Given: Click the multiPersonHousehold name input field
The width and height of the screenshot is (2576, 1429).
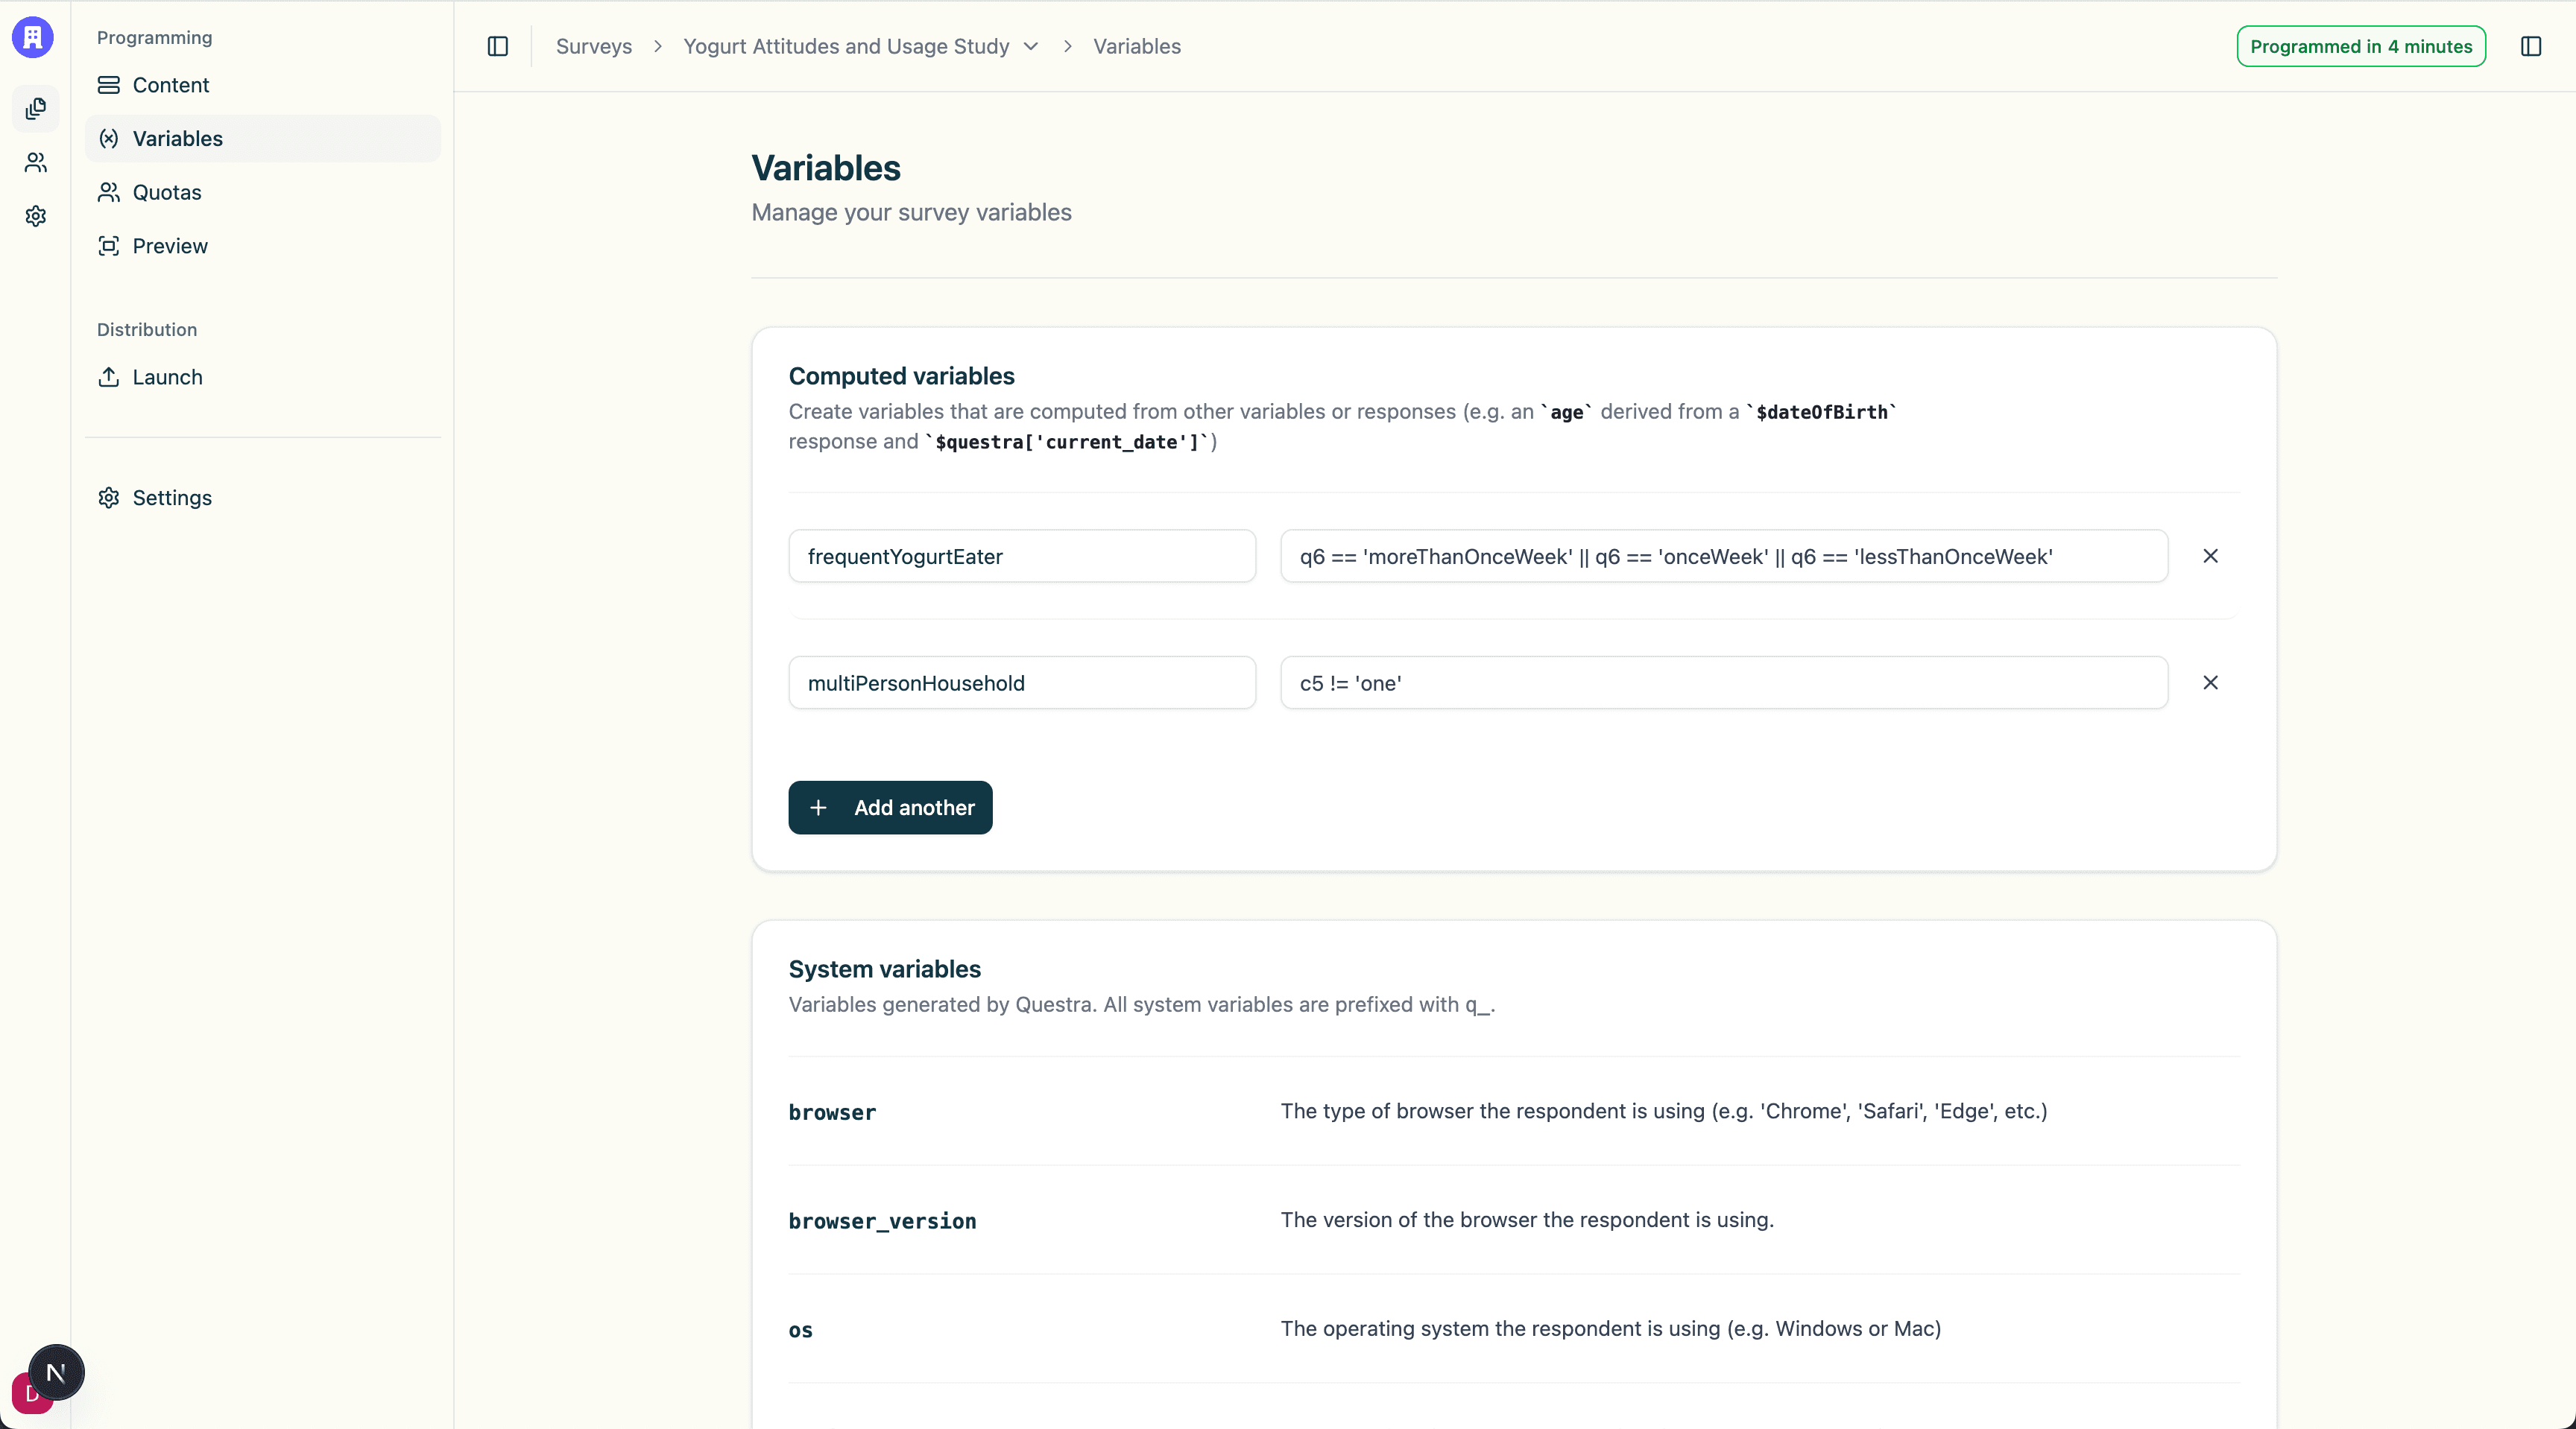Looking at the screenshot, I should point(1021,683).
